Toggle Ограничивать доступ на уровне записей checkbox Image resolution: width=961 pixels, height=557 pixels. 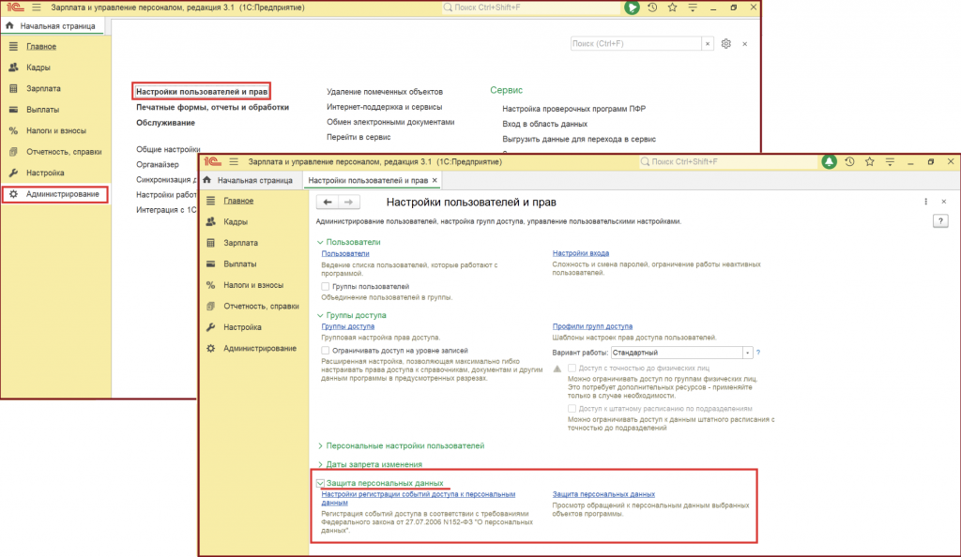point(325,350)
